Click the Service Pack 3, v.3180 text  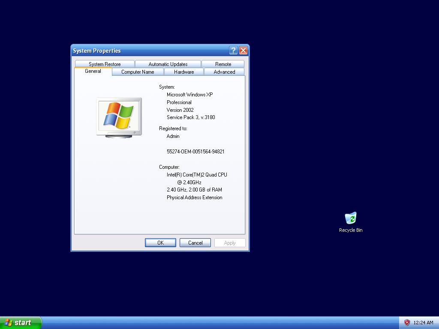point(191,117)
